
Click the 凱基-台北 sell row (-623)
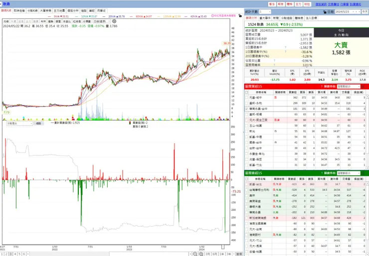click(305, 184)
